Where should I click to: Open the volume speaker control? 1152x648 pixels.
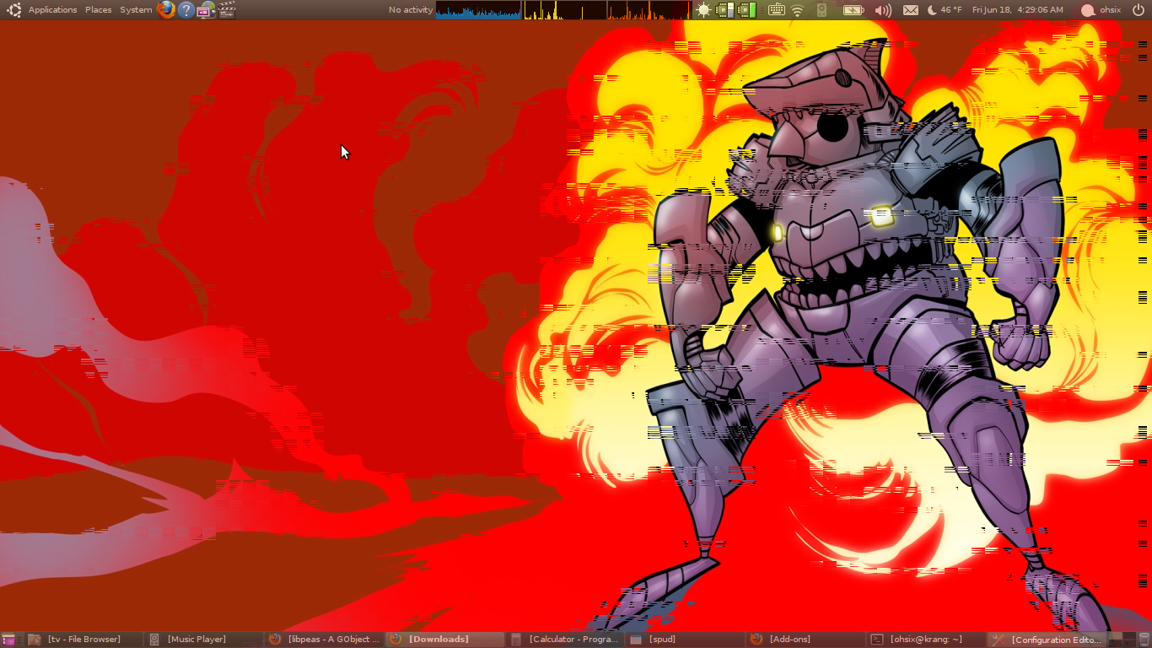pyautogui.click(x=883, y=10)
